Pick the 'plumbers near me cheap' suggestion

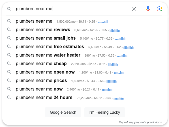(x=41, y=64)
